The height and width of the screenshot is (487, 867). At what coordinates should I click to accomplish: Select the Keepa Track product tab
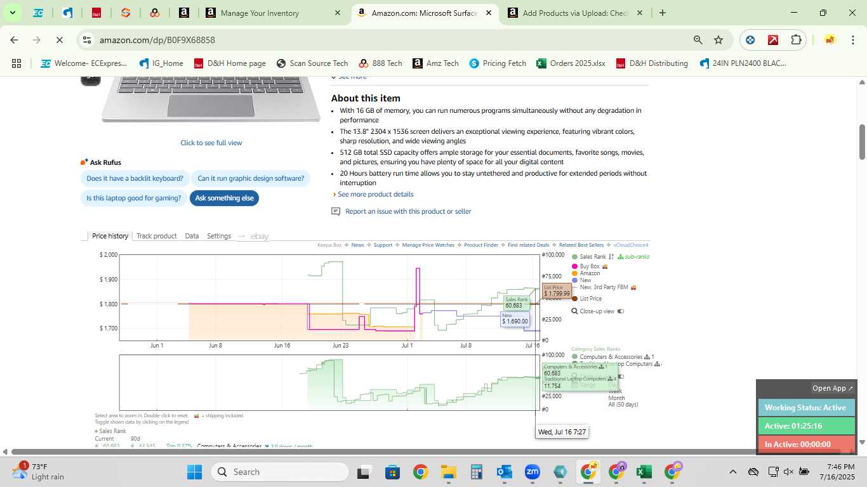click(156, 236)
